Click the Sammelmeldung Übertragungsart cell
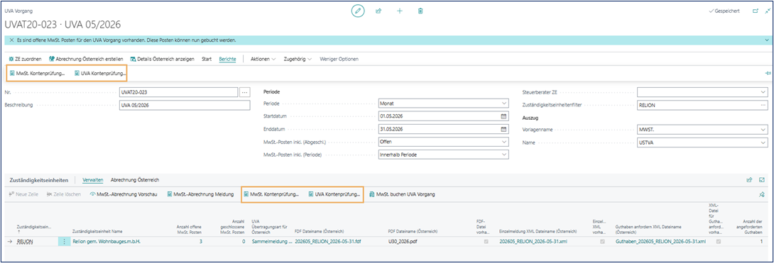 271,242
